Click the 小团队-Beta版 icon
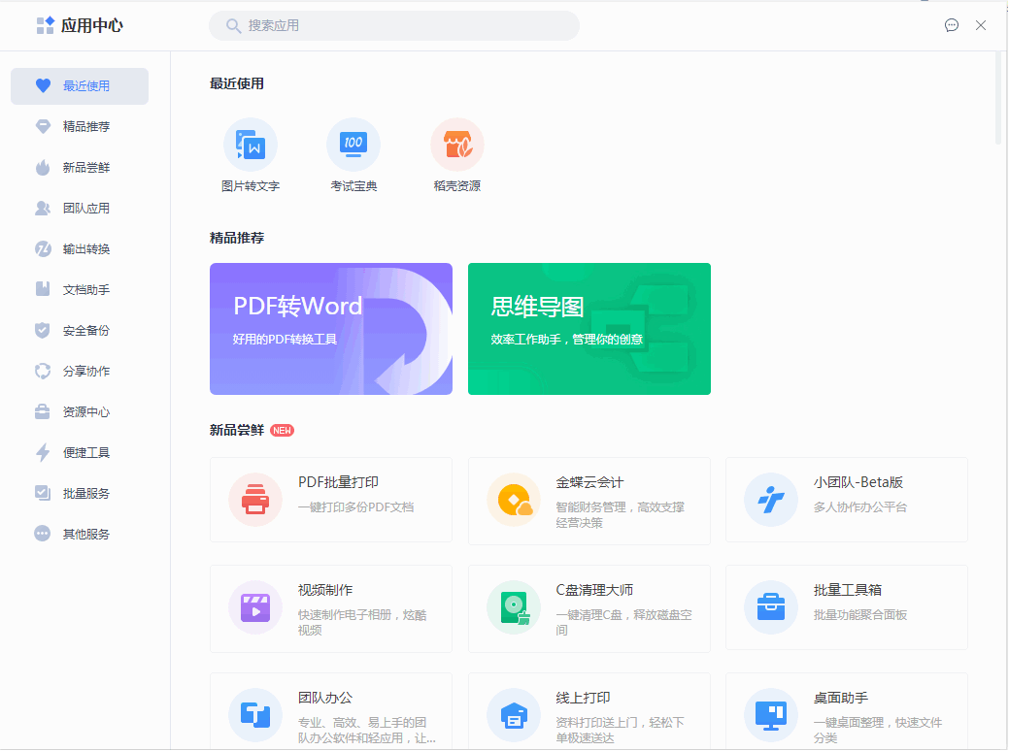The width and height of the screenshot is (1009, 751). pos(771,500)
